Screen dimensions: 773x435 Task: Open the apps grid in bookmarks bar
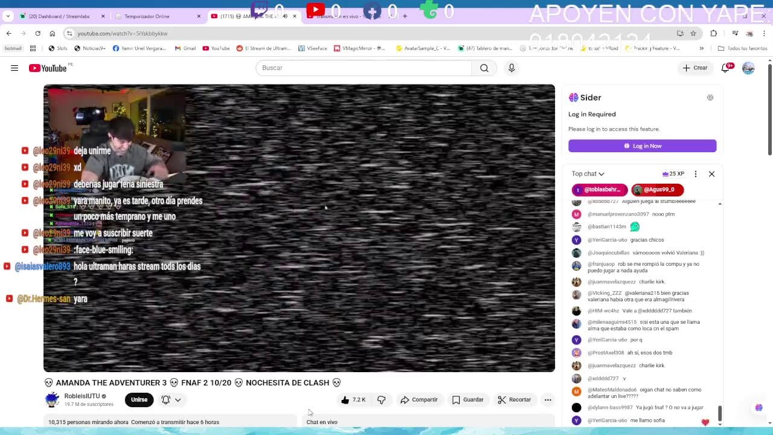point(33,48)
